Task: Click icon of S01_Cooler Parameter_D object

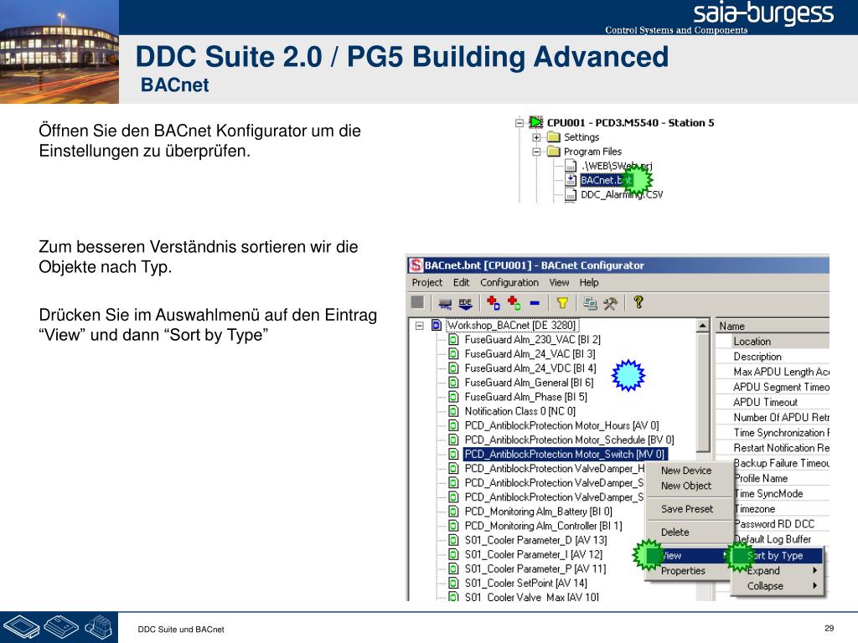Action: coord(453,540)
